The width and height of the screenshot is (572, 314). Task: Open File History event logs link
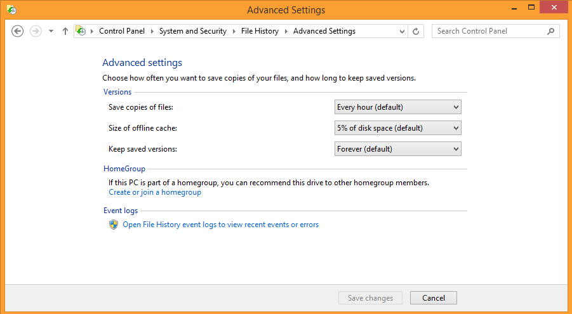click(x=221, y=225)
